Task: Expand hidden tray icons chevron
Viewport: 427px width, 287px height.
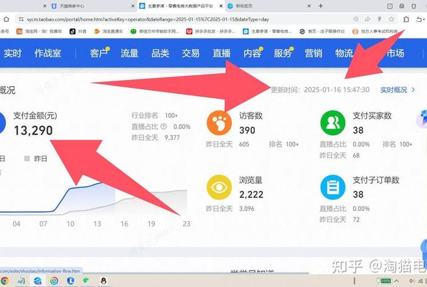Action: [396, 281]
